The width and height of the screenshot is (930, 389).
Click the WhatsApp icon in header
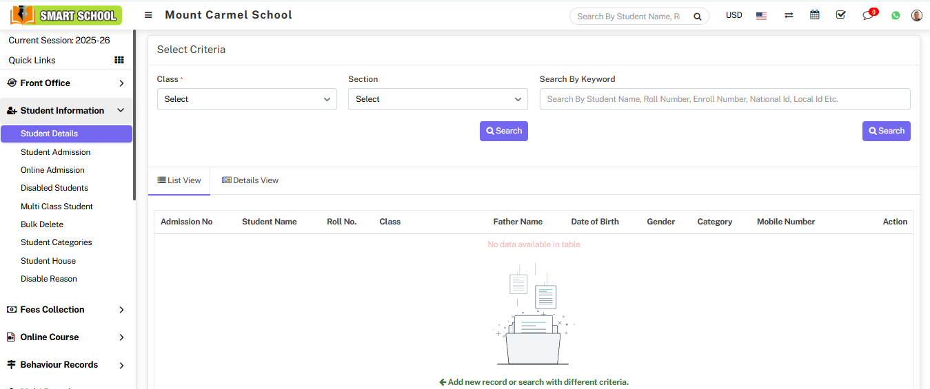tap(896, 16)
